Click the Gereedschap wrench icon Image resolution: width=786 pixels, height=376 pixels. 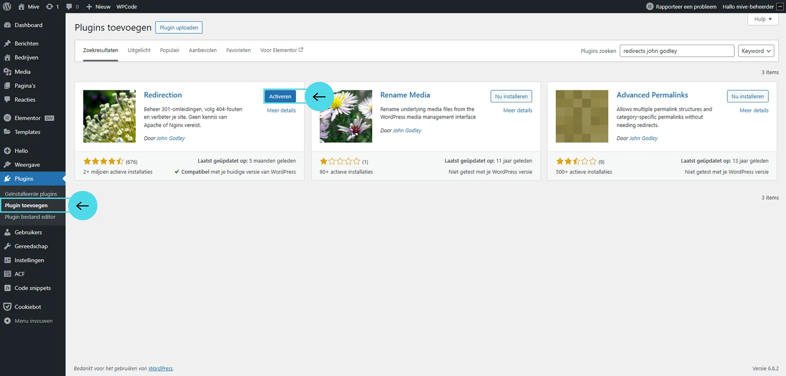[x=7, y=246]
